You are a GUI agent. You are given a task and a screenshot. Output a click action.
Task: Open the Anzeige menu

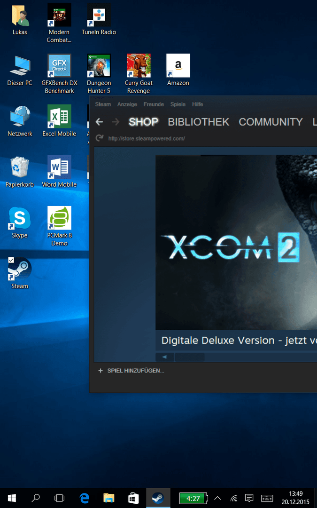point(127,104)
